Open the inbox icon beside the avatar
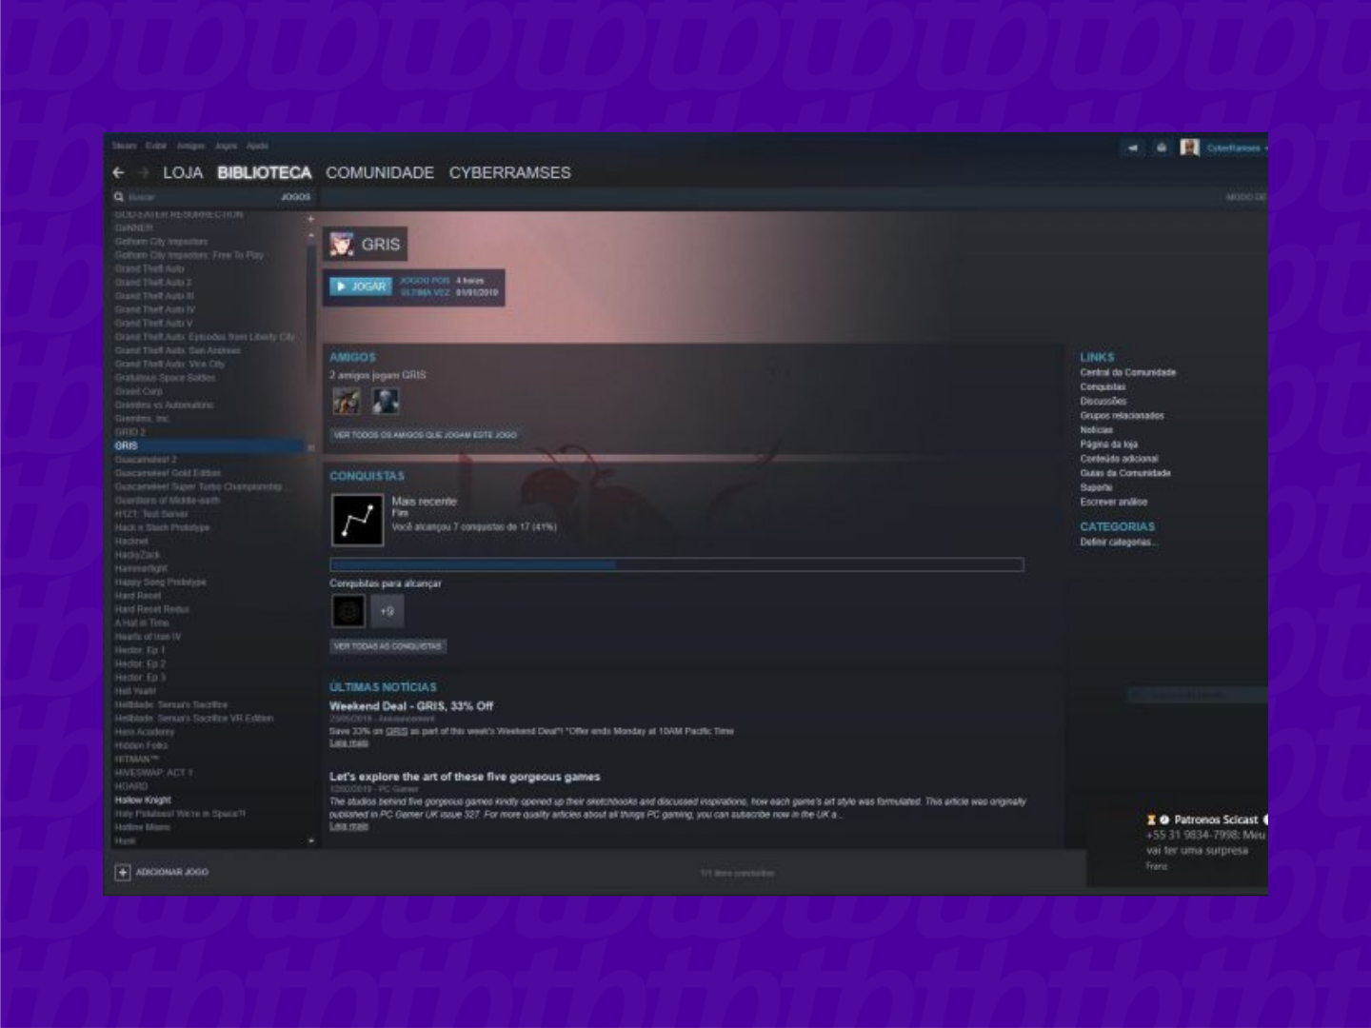This screenshot has width=1371, height=1028. [1162, 148]
